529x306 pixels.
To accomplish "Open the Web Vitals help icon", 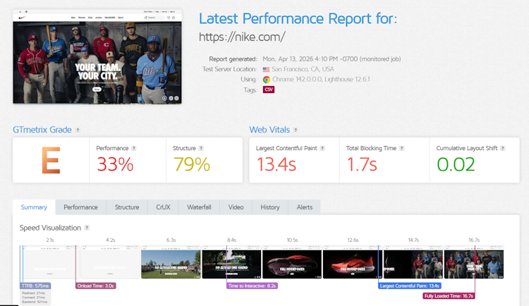I will 296,130.
